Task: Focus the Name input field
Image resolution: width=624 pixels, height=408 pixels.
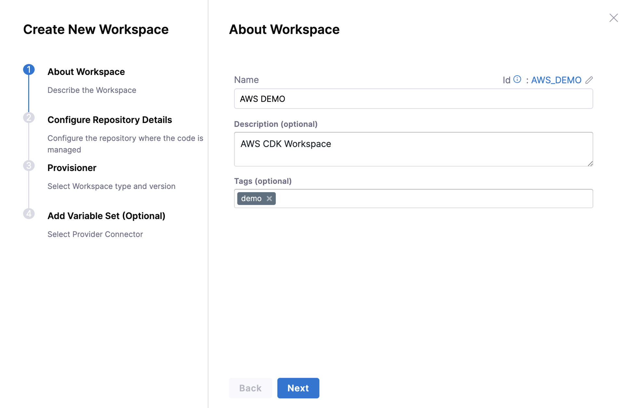Action: pyautogui.click(x=413, y=99)
